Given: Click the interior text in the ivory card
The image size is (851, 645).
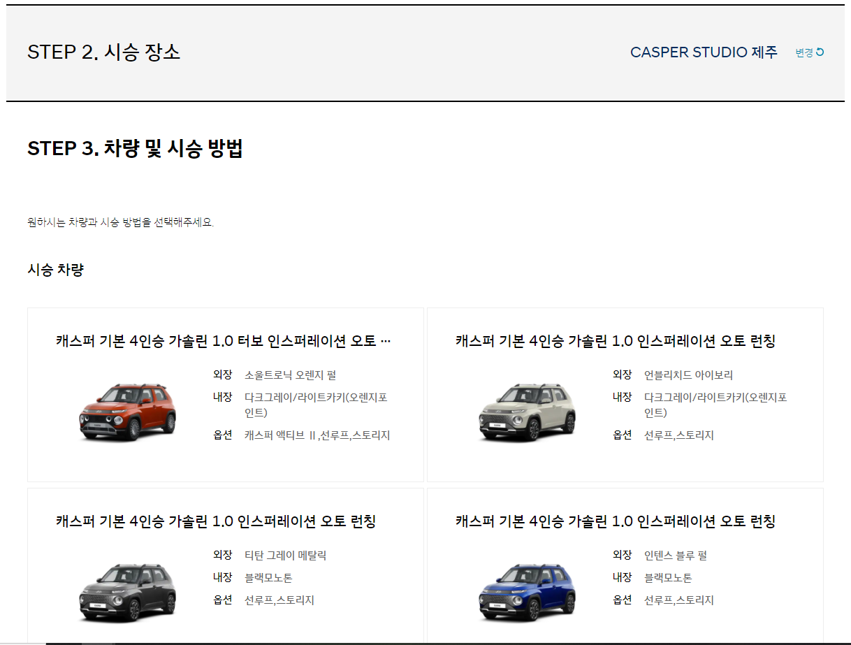Looking at the screenshot, I should 715,405.
